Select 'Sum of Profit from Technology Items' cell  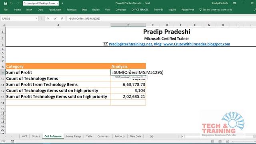point(58,84)
